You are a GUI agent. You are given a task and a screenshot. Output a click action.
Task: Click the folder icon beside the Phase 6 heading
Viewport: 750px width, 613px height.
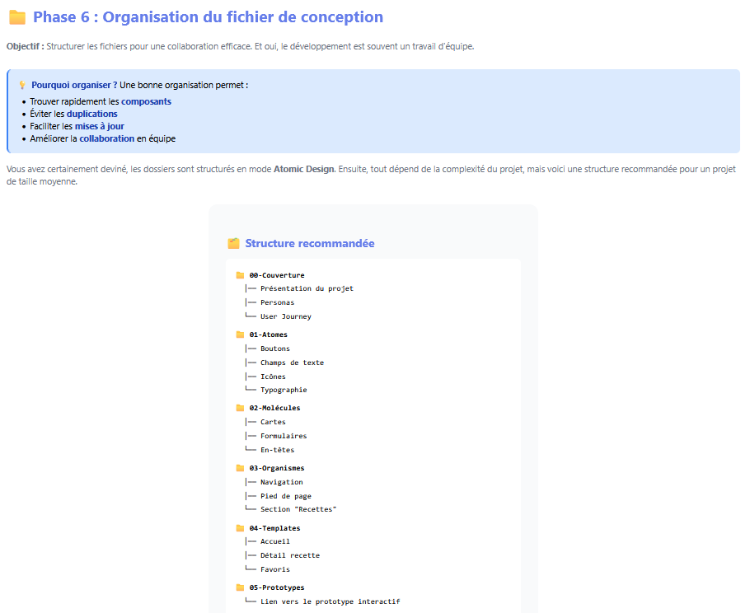[x=17, y=17]
